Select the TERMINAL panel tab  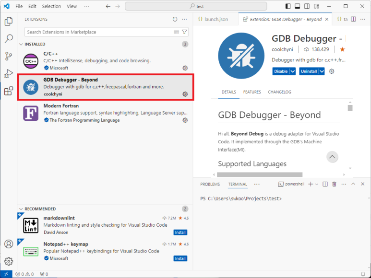238,184
